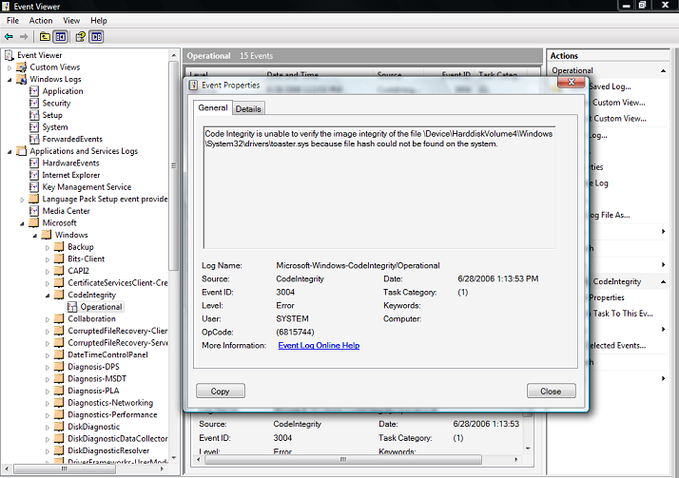679x478 pixels.
Task: Select DateTimeControlPanel tree item
Action: point(107,354)
